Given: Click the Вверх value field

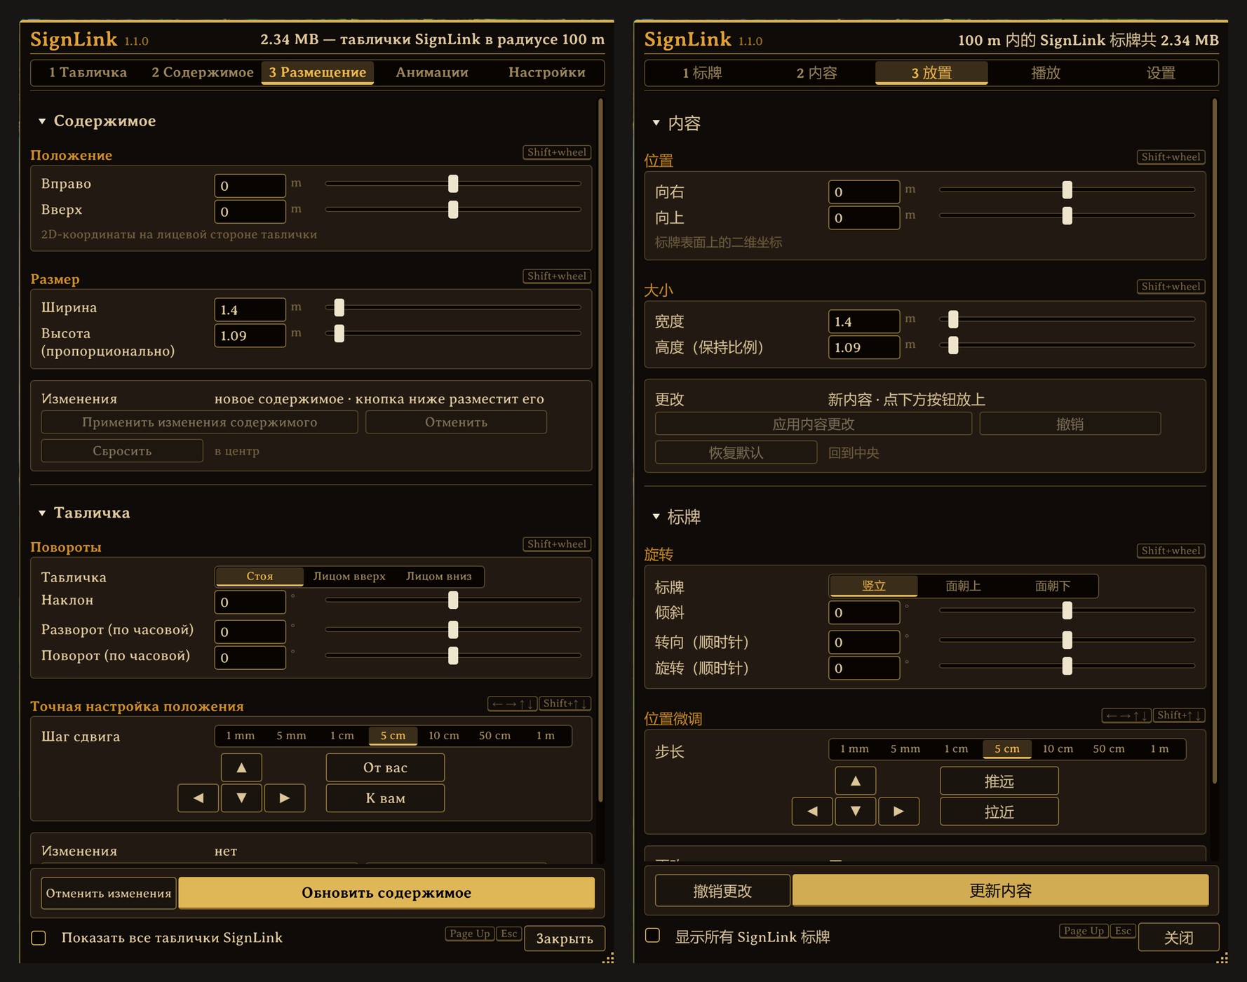Looking at the screenshot, I should click(250, 211).
